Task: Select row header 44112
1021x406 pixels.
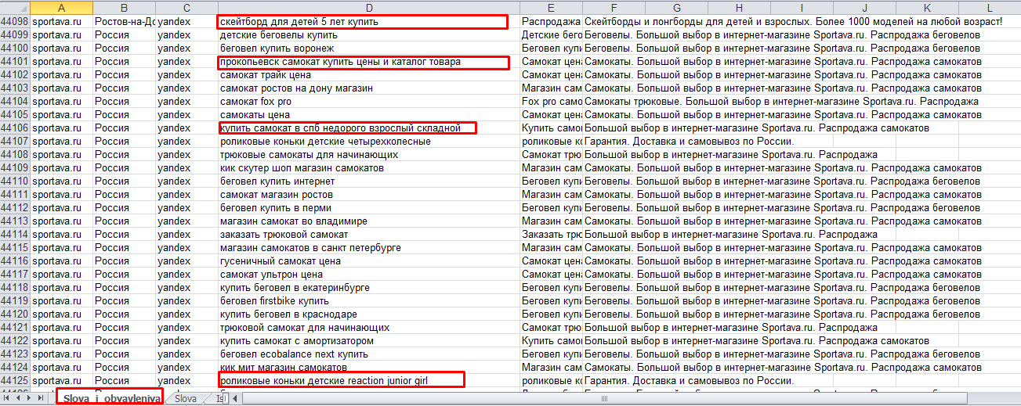Action: [15, 208]
